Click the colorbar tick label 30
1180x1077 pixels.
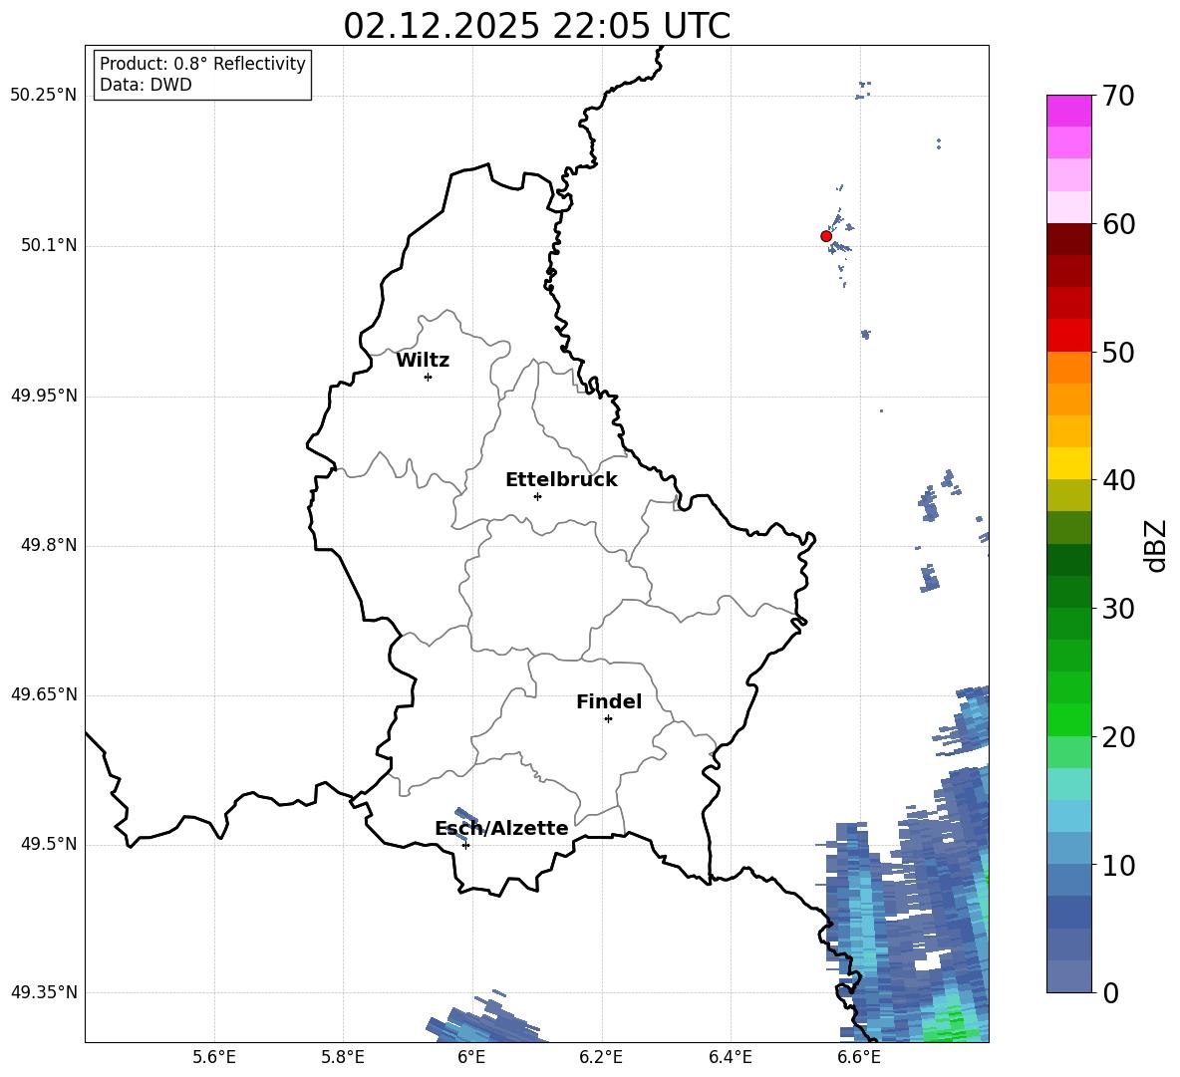1118,609
